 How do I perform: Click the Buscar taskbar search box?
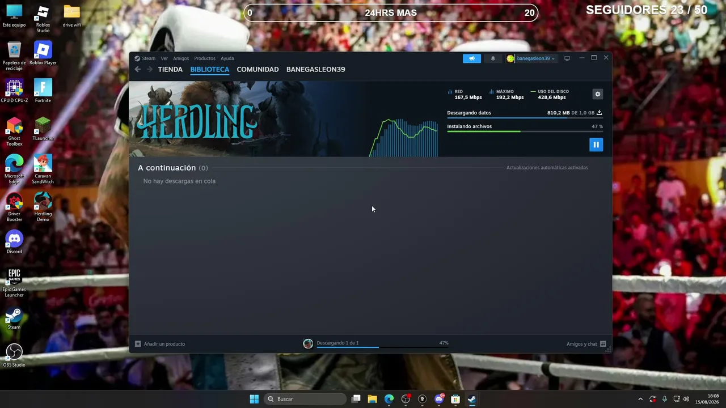tap(305, 399)
